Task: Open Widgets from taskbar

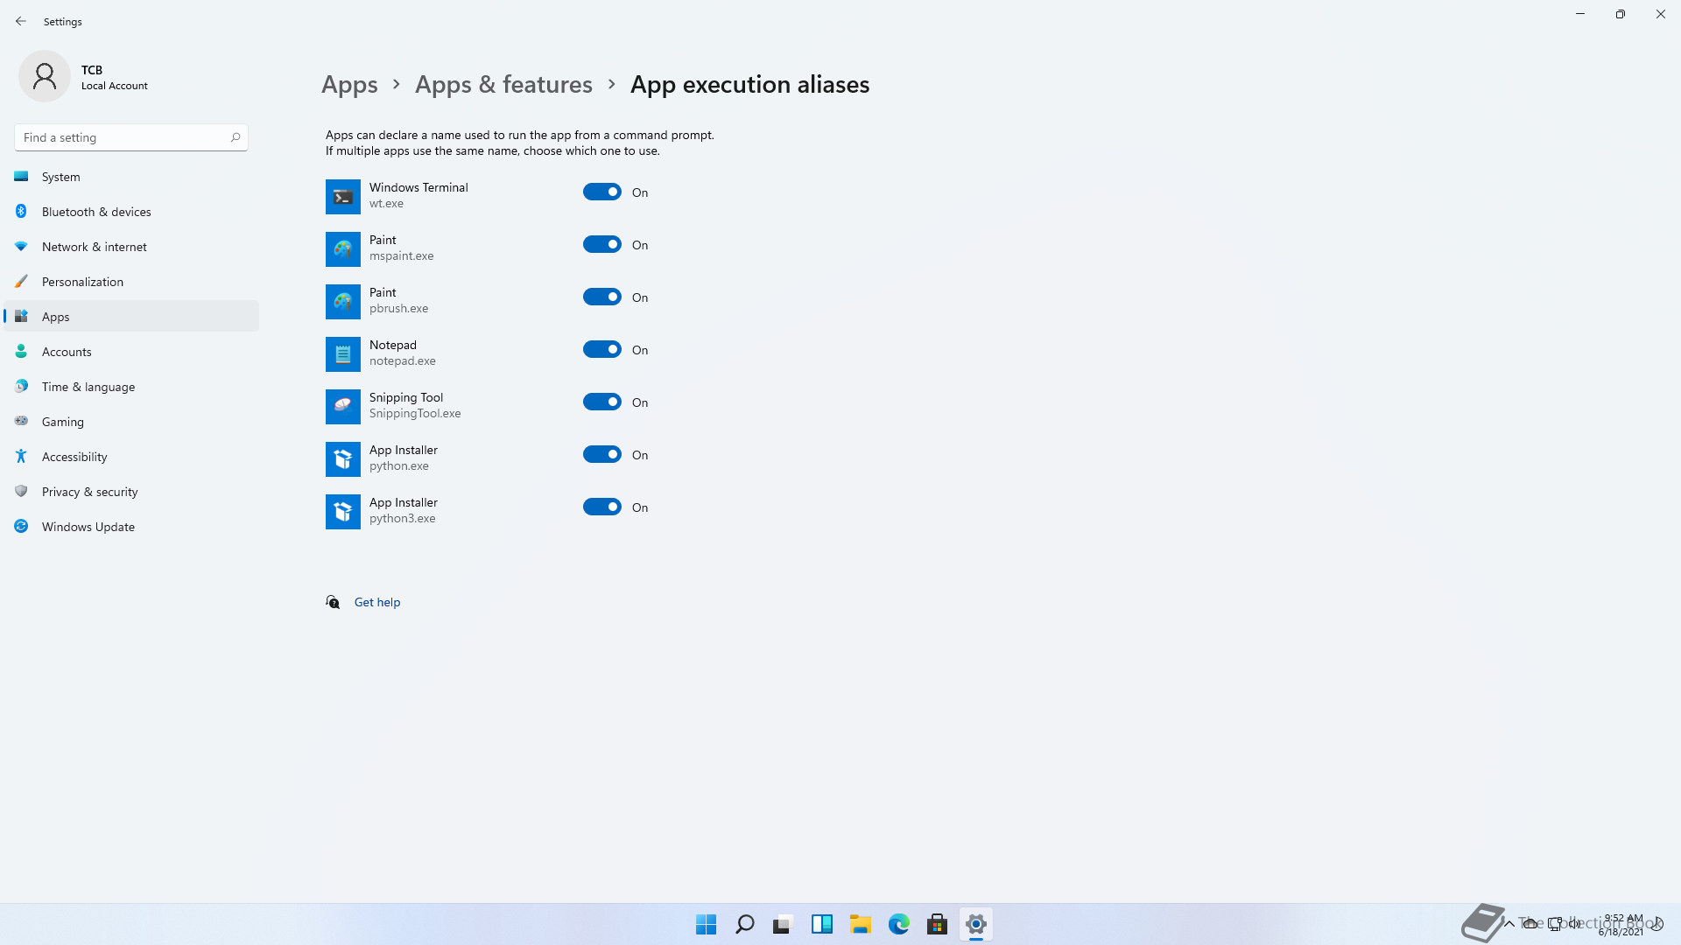Action: pyautogui.click(x=822, y=924)
